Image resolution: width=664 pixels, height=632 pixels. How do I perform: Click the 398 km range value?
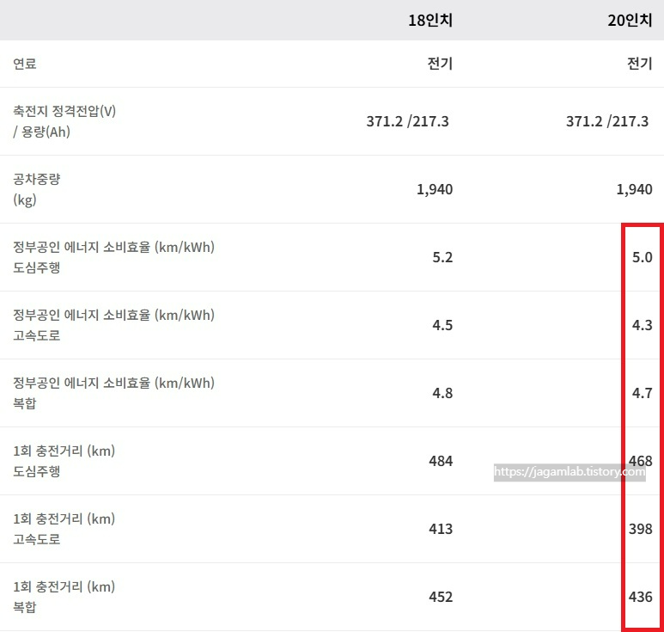click(x=640, y=529)
